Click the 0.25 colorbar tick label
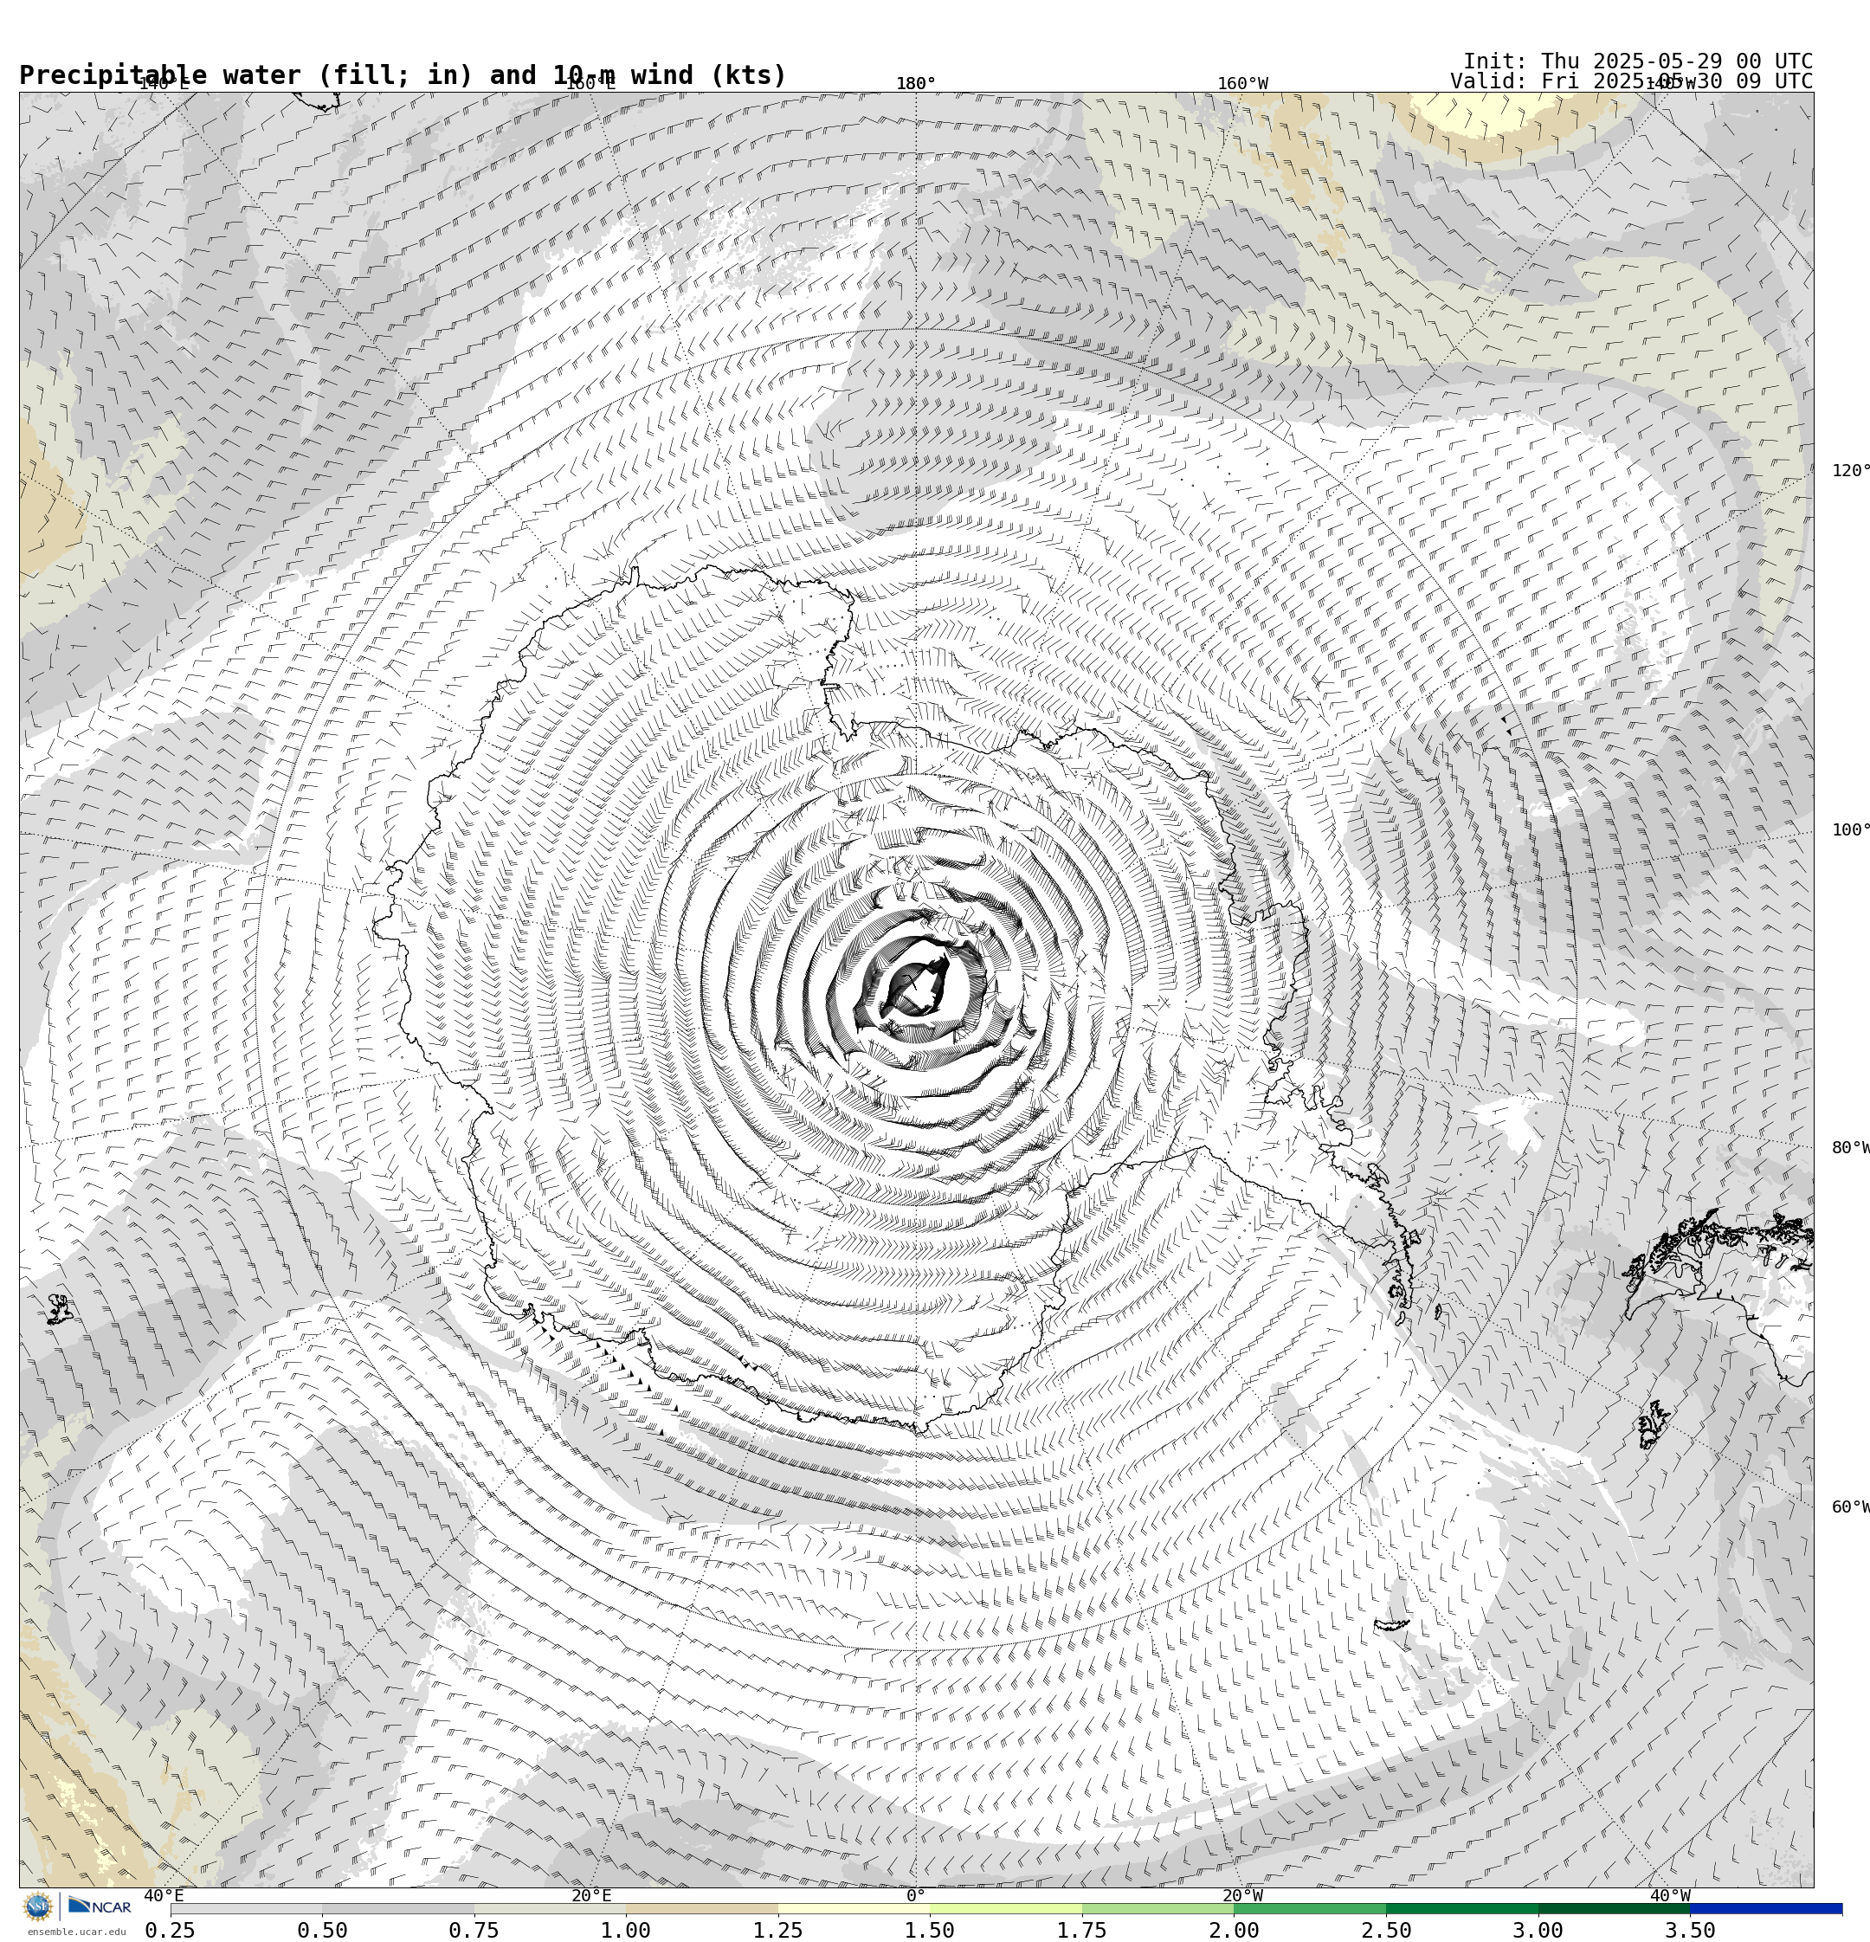Image resolution: width=1870 pixels, height=1942 pixels. pyautogui.click(x=171, y=1930)
